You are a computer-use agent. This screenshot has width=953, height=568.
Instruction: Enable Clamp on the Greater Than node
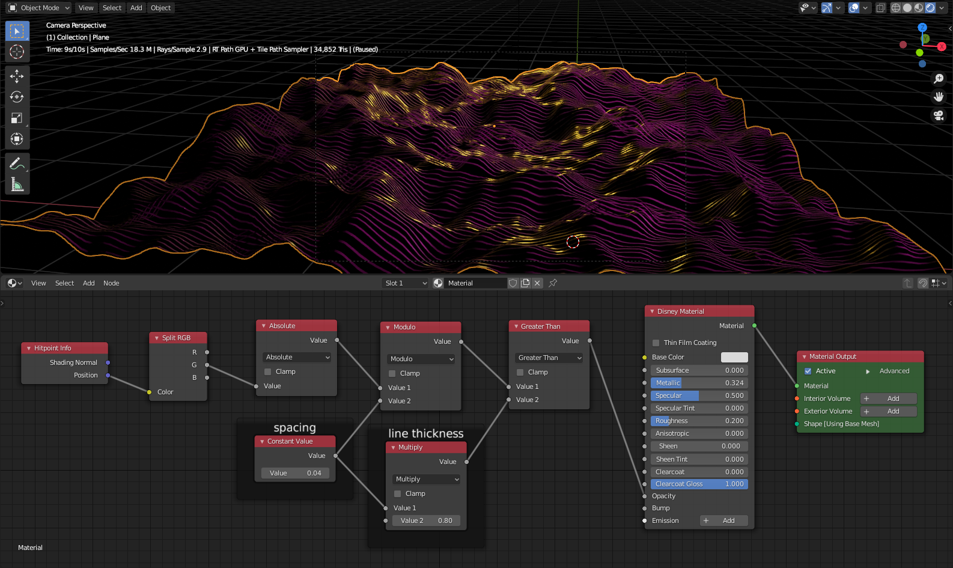point(520,372)
